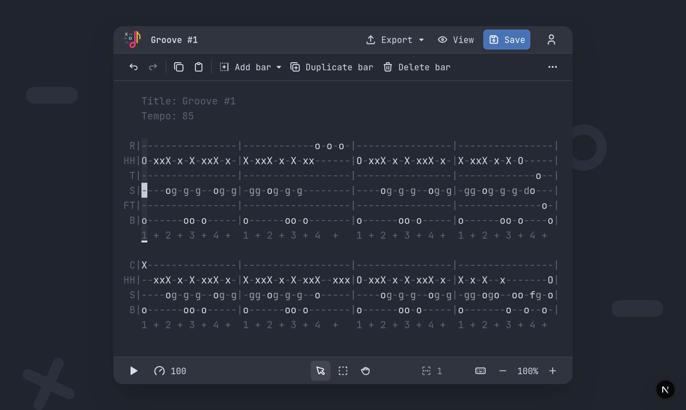This screenshot has height=410, width=686.
Task: Select the pointer cursor tool
Action: [320, 371]
